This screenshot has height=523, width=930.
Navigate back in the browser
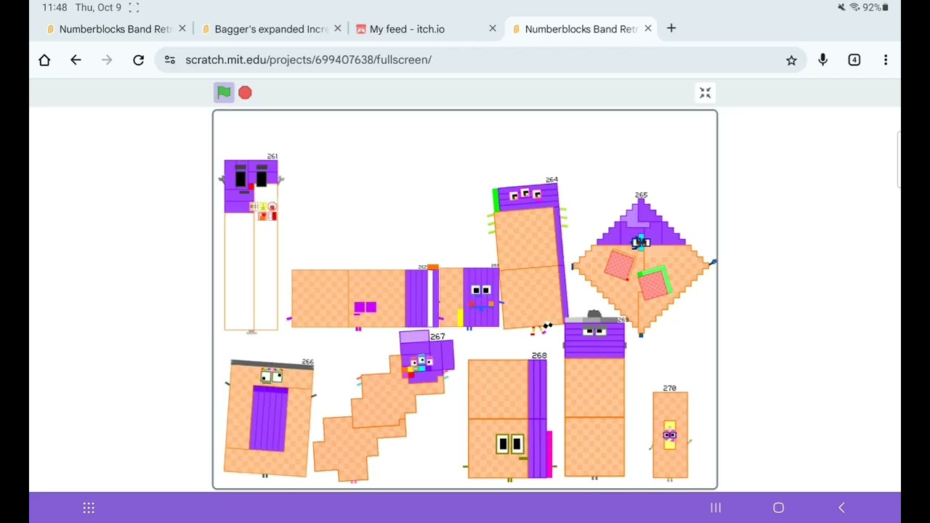click(x=76, y=60)
